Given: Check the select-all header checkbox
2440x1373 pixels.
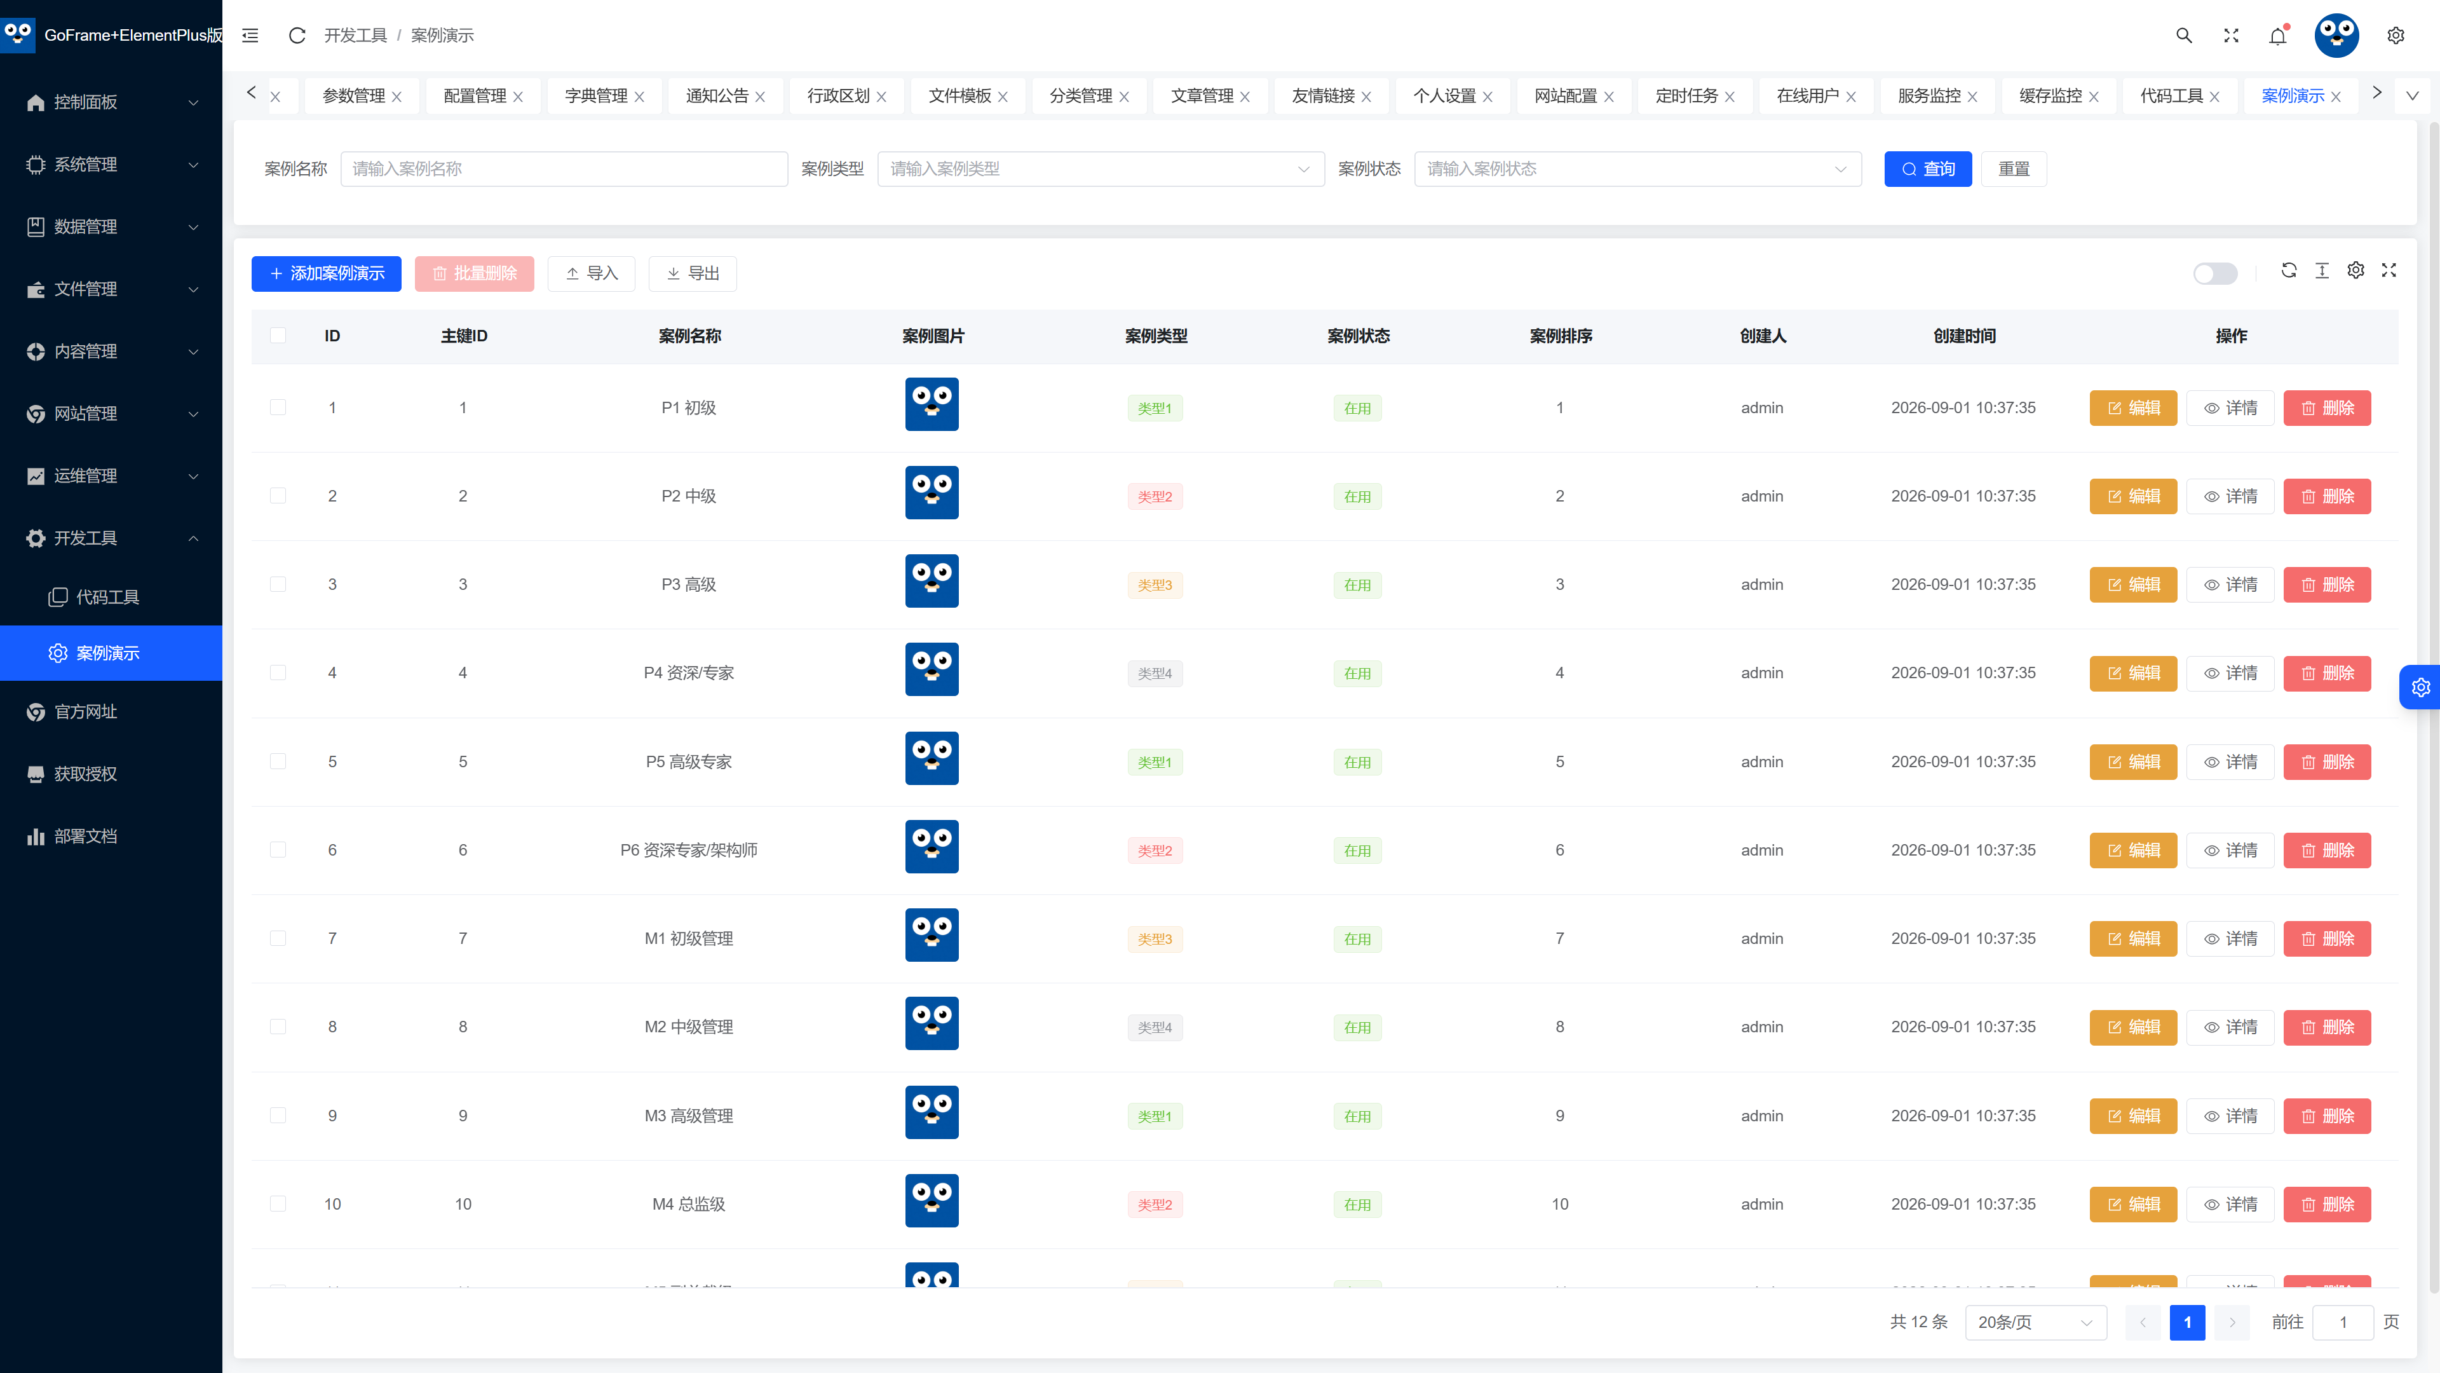Looking at the screenshot, I should 278,336.
